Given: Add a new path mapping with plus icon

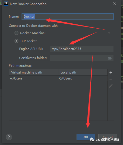Looking at the screenshot, I should tap(111, 72).
